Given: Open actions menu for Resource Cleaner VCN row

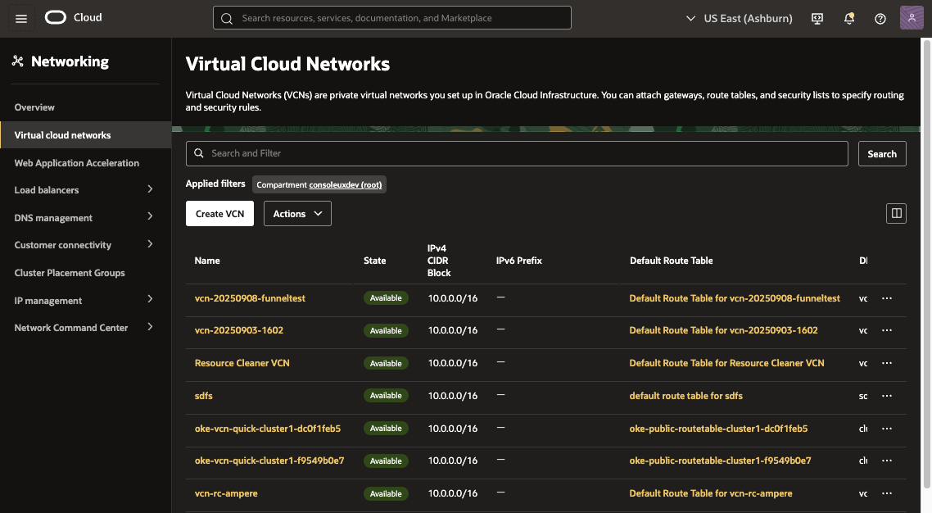Looking at the screenshot, I should click(887, 362).
